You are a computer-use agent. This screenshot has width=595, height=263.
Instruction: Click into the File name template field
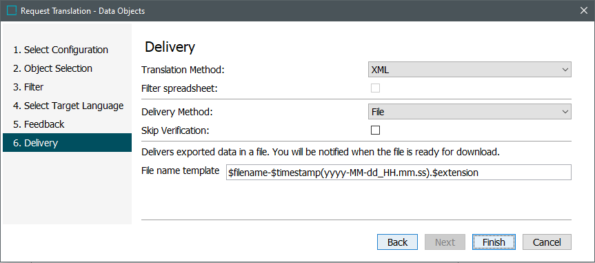pos(399,172)
